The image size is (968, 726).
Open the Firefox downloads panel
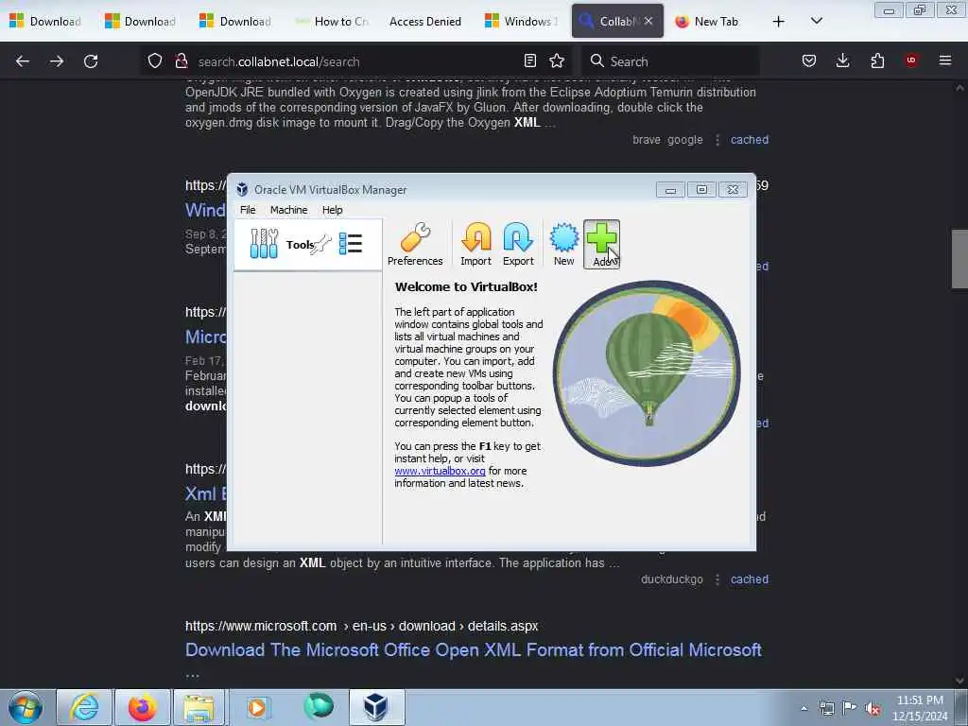click(842, 60)
